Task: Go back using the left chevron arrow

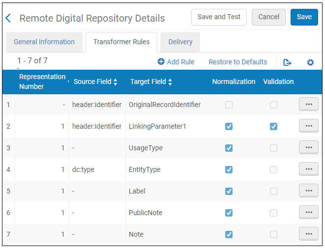Action: click(x=8, y=18)
